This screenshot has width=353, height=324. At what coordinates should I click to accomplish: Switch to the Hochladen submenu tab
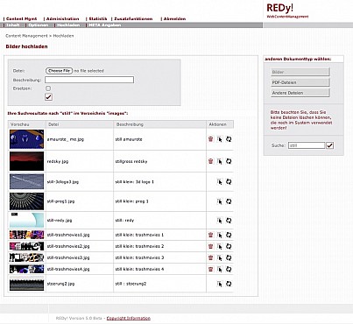click(x=68, y=25)
